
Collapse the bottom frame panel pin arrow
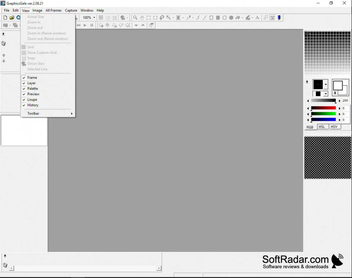tap(5, 256)
